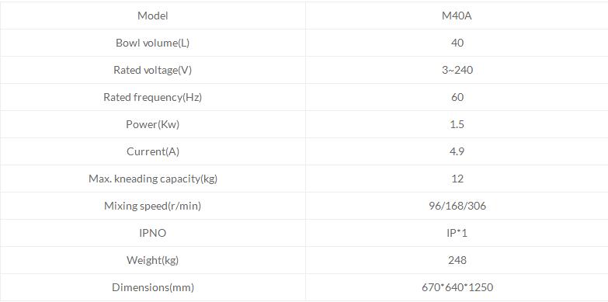Select the 3~240 voltage value
Screen dimensions: 608x302
457,70
